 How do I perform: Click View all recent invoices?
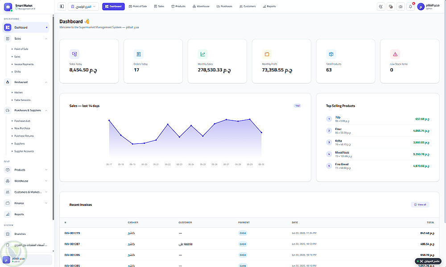pos(420,204)
